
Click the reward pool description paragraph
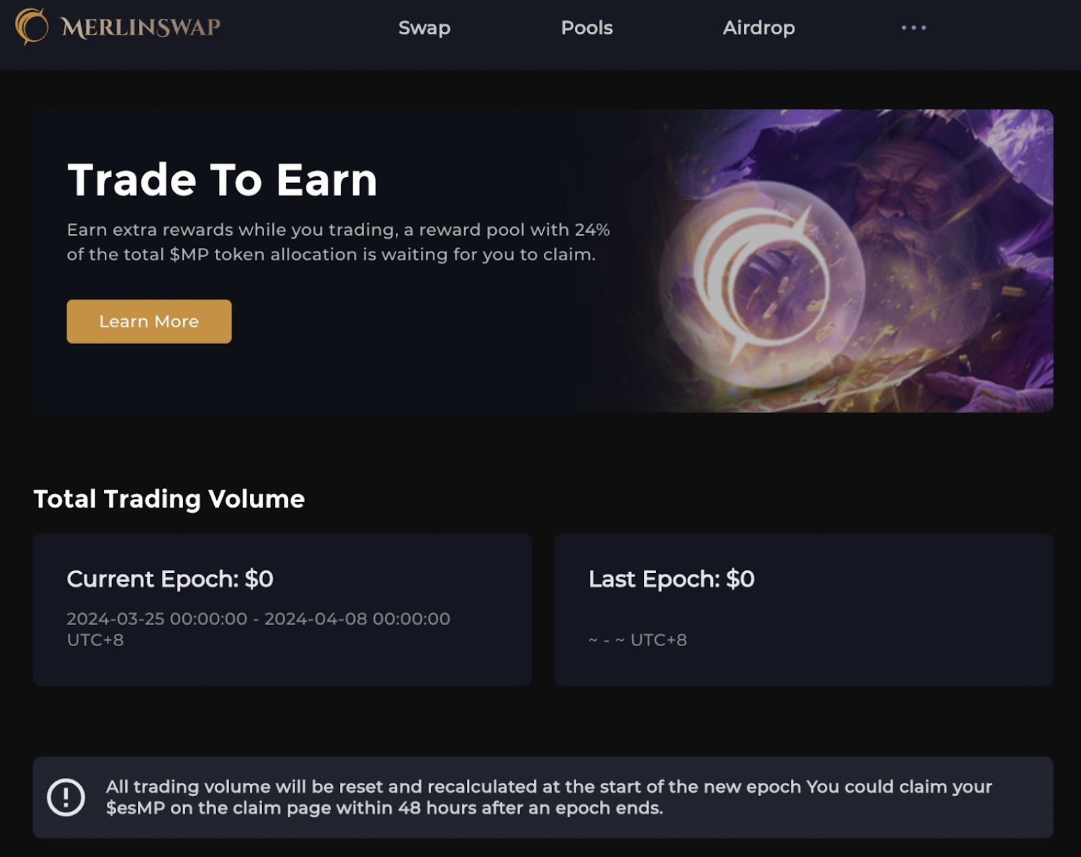(338, 242)
